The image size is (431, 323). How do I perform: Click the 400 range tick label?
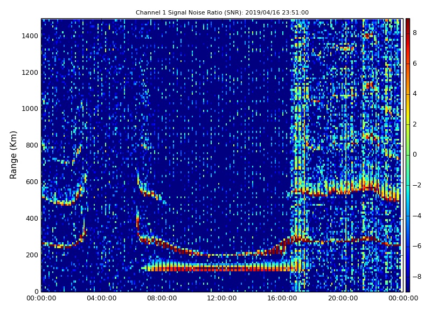pyautogui.click(x=32, y=219)
